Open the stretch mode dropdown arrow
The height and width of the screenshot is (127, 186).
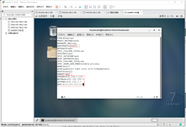pos(114,7)
